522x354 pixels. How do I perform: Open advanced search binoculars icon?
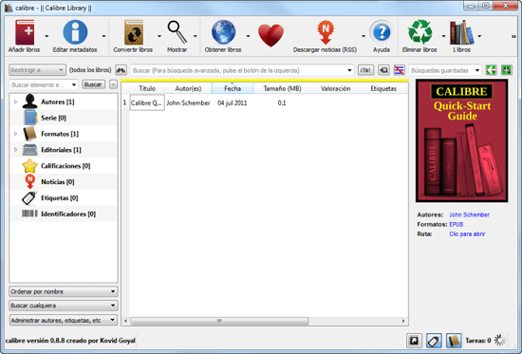121,70
